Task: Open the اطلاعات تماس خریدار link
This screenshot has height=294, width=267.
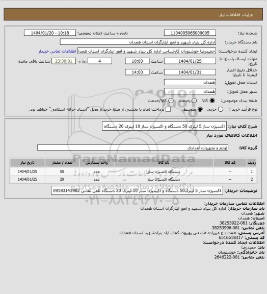Action: click(x=57, y=51)
